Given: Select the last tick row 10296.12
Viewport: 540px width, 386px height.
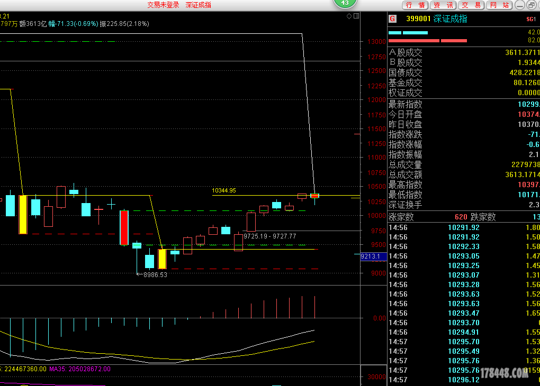Looking at the screenshot, I should [464, 380].
